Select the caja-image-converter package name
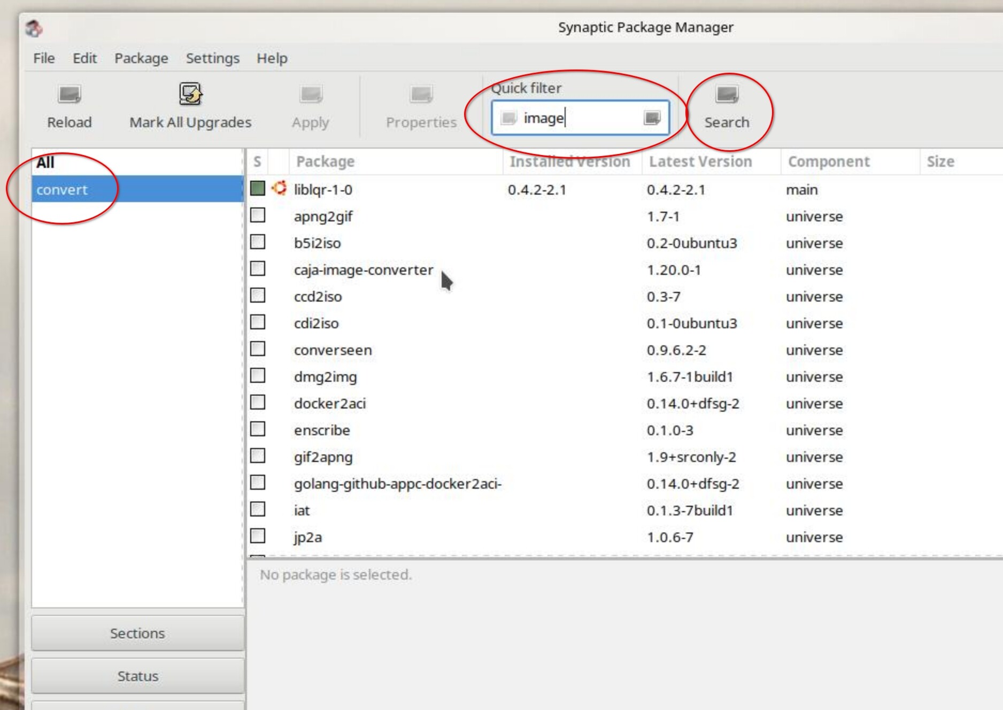This screenshot has height=710, width=1003. pos(364,270)
